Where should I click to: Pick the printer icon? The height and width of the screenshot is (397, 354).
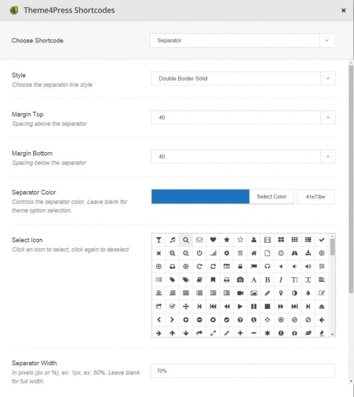pos(227,280)
